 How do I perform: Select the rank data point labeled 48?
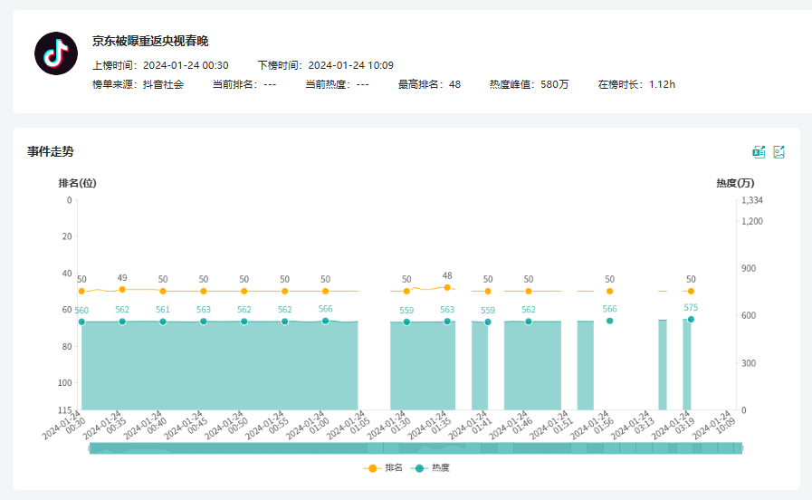(x=447, y=287)
